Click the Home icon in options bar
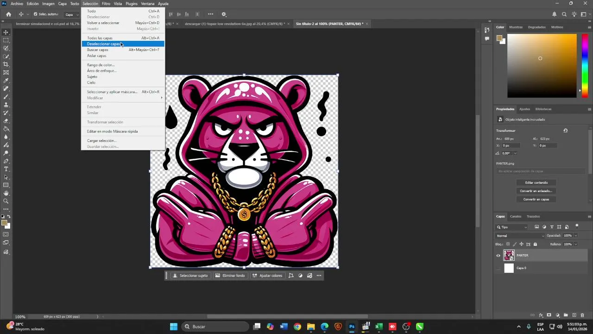 click(8, 14)
